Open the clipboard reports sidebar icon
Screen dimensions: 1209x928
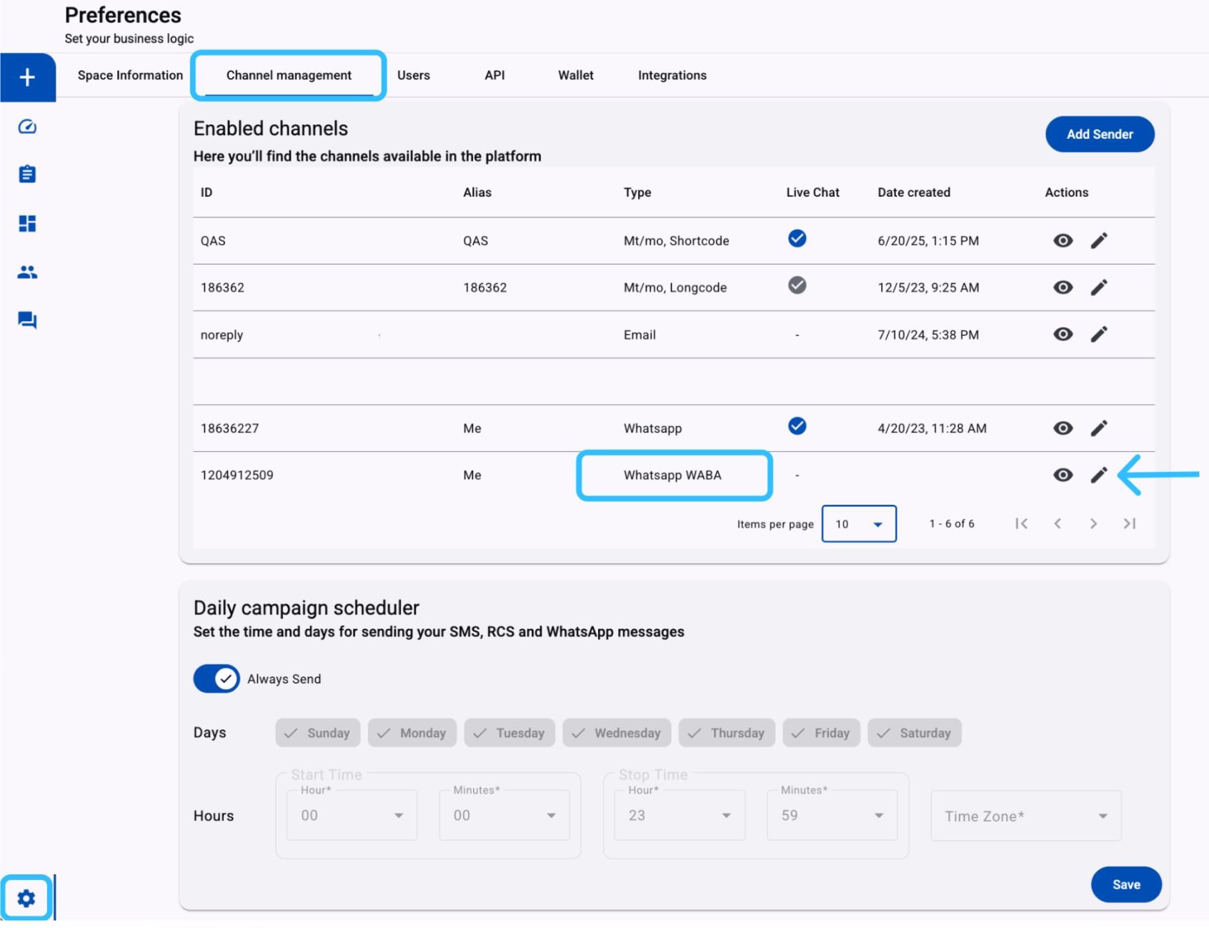[27, 174]
